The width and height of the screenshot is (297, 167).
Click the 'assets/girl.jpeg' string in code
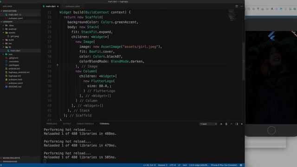tap(141, 47)
